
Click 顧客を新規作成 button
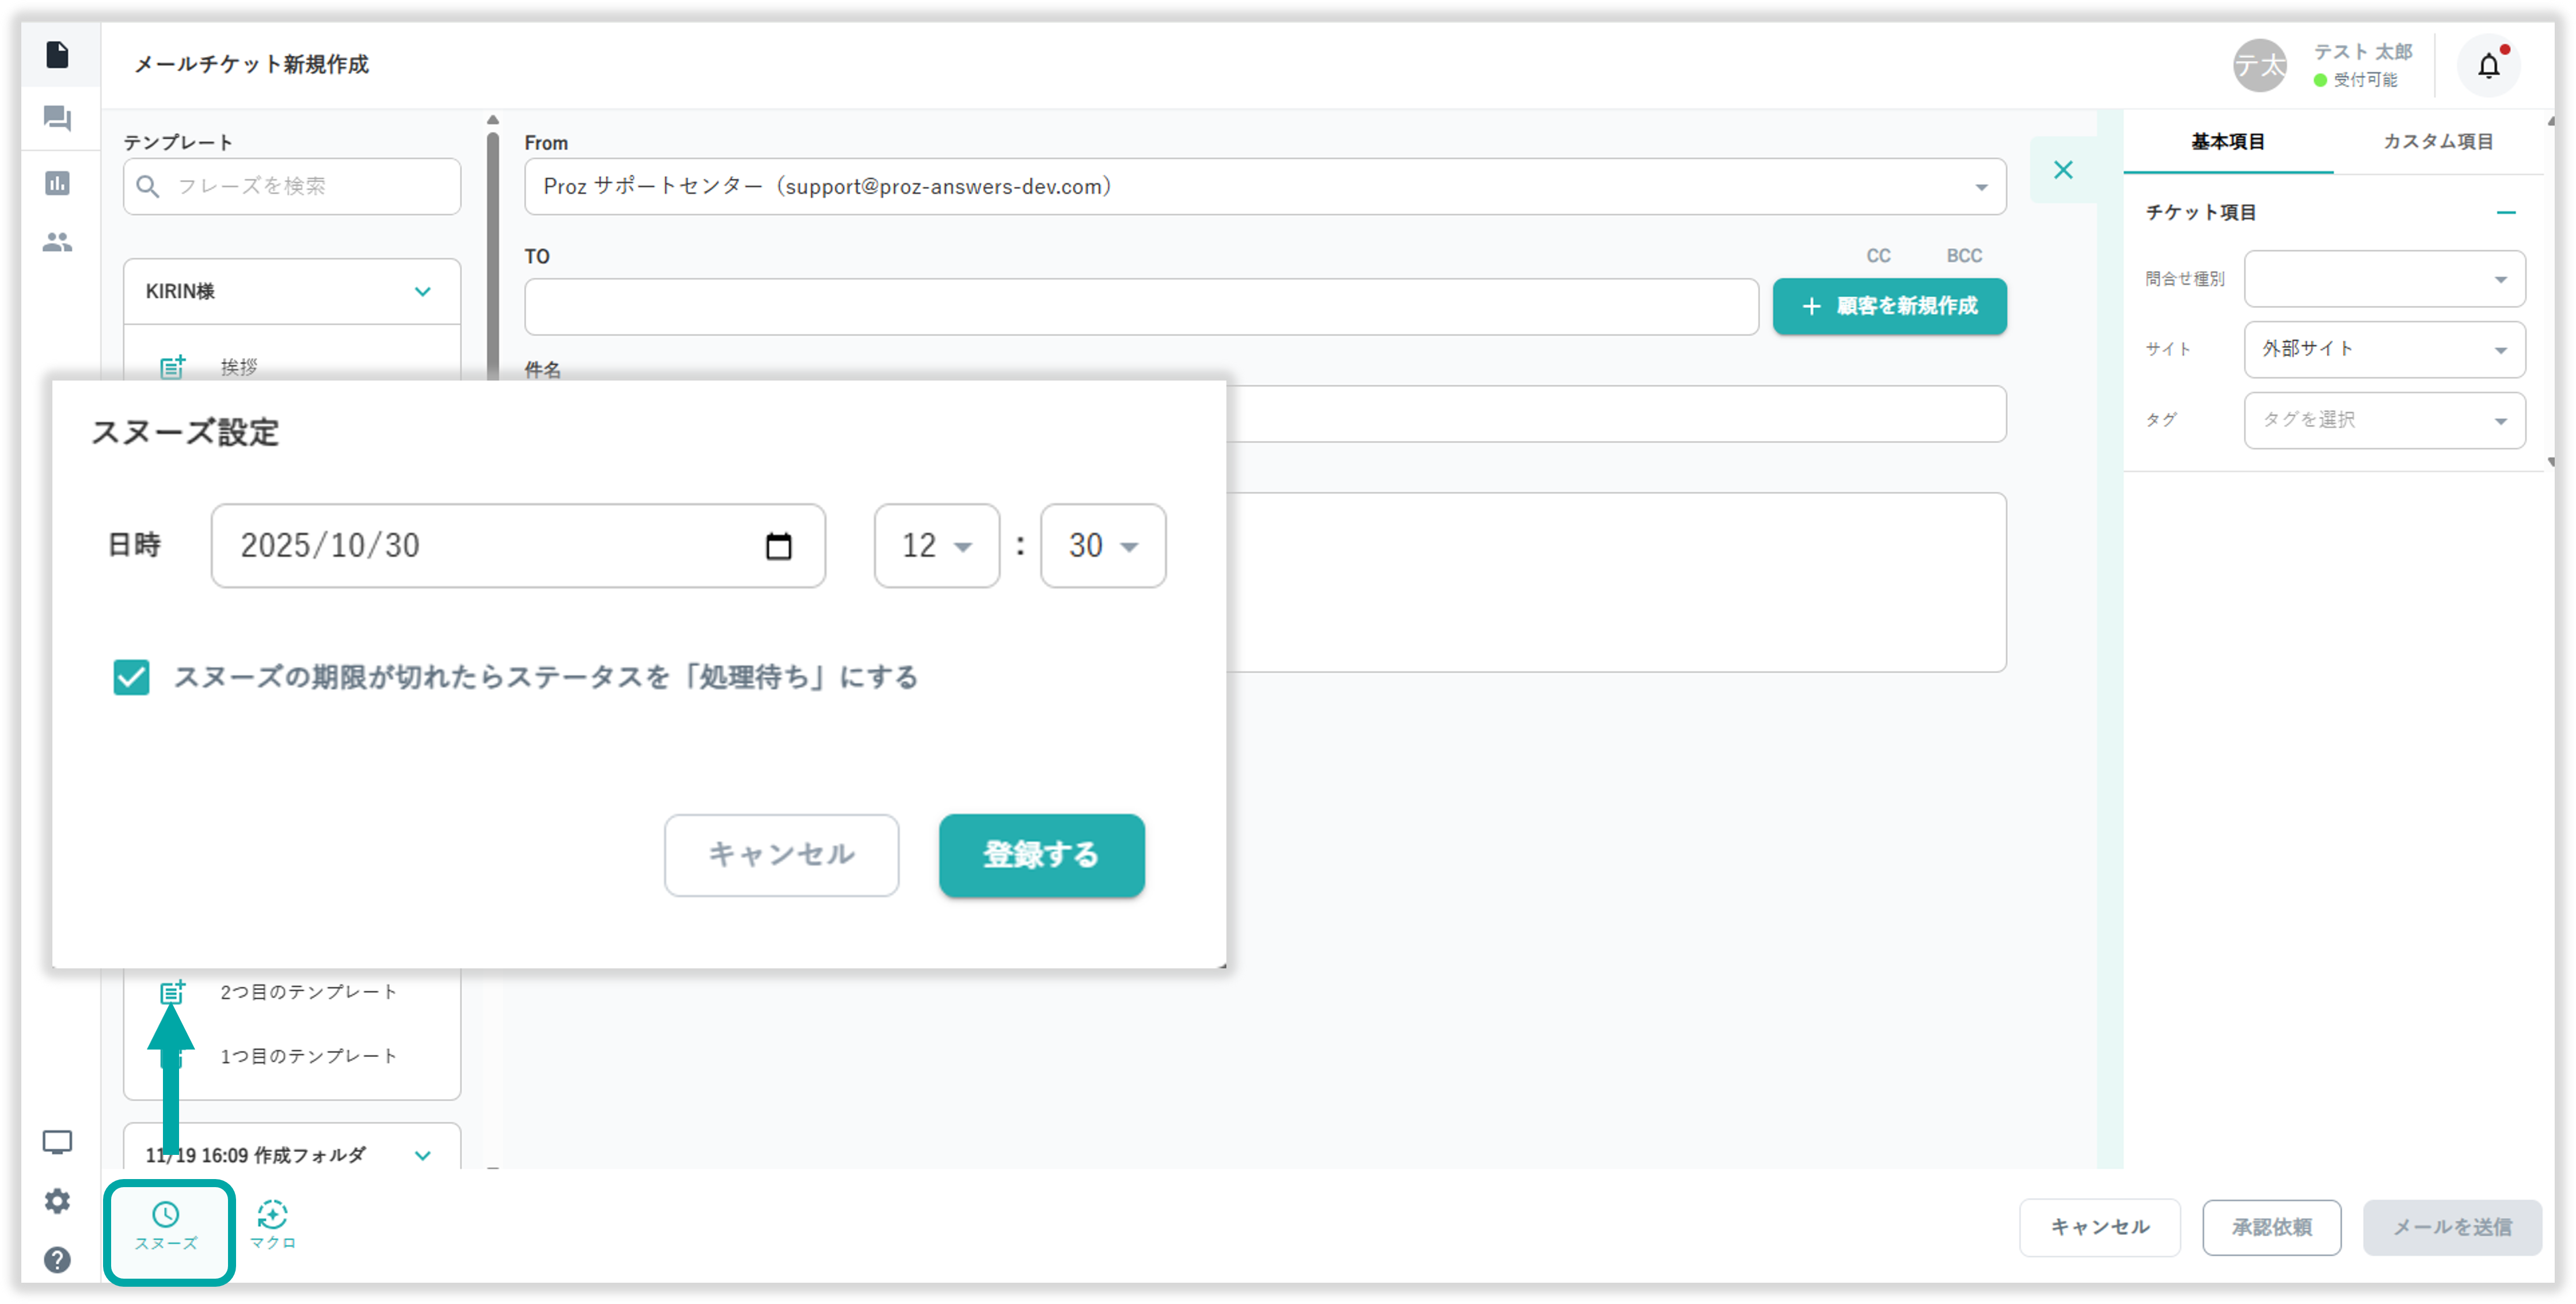click(x=1889, y=306)
